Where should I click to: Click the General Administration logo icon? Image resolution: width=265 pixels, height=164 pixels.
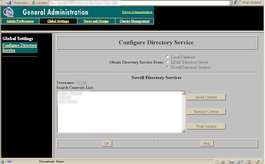coord(9,12)
